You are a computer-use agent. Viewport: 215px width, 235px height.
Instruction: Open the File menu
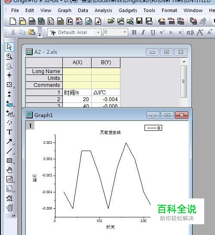click(15, 10)
